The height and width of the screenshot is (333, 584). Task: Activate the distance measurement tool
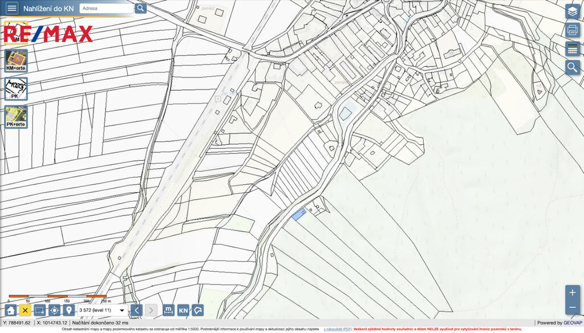pos(168,310)
